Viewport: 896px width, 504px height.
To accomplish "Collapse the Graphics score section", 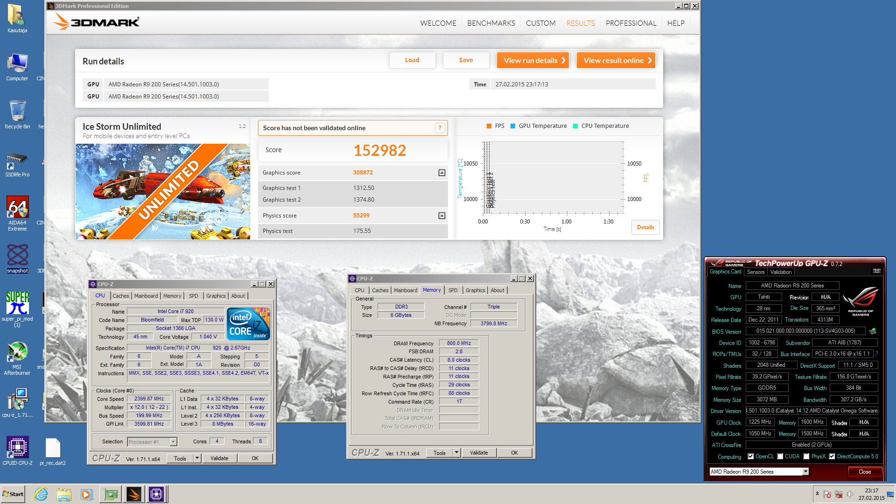I will tap(442, 173).
